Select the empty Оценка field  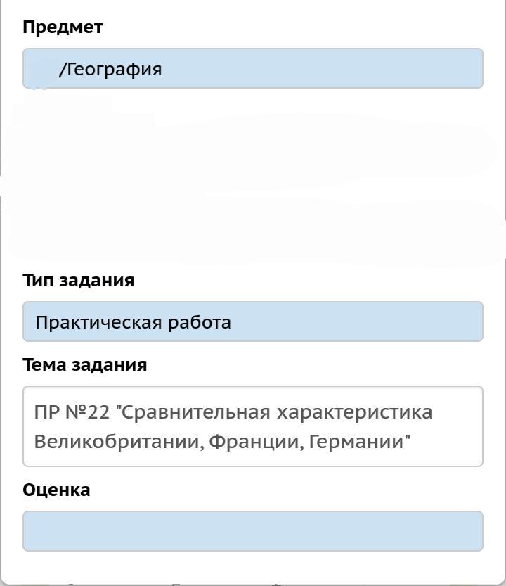[x=253, y=530]
